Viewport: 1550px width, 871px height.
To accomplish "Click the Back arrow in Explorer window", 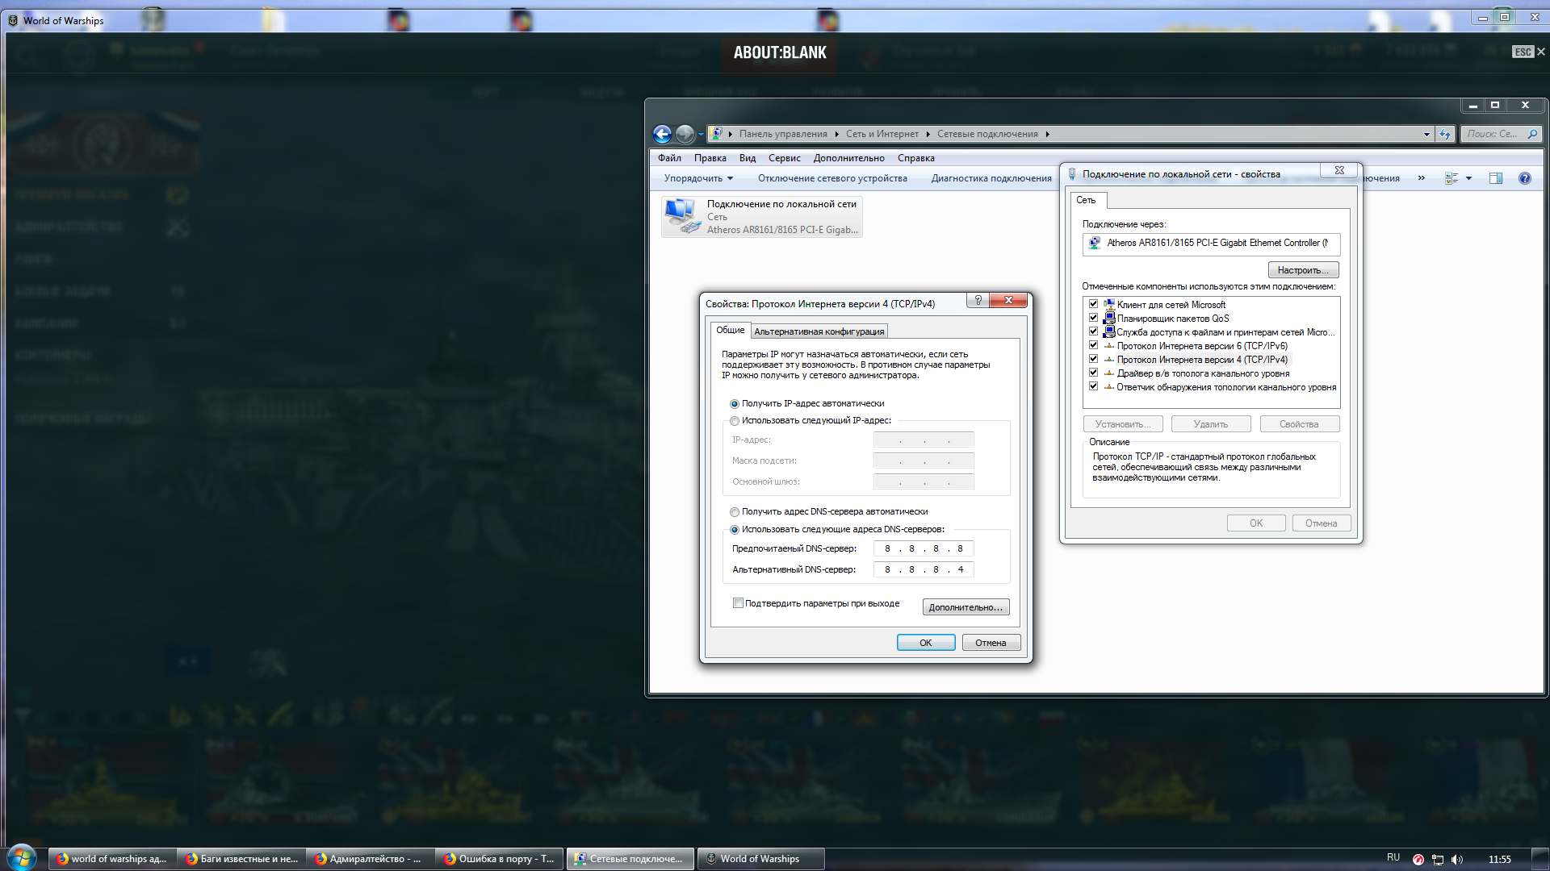I will point(662,134).
